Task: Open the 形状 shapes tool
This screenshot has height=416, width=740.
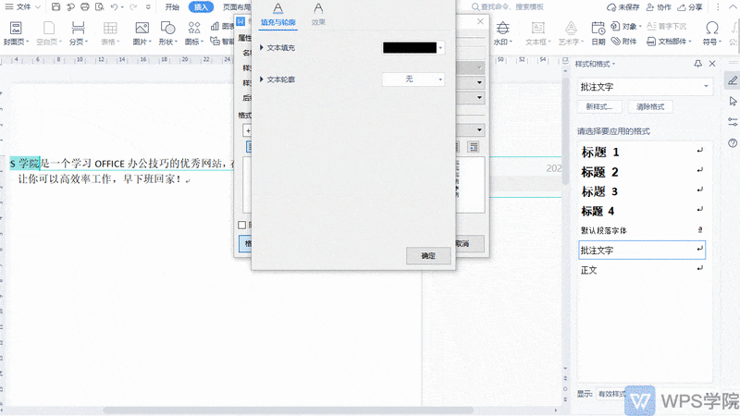Action: click(167, 33)
